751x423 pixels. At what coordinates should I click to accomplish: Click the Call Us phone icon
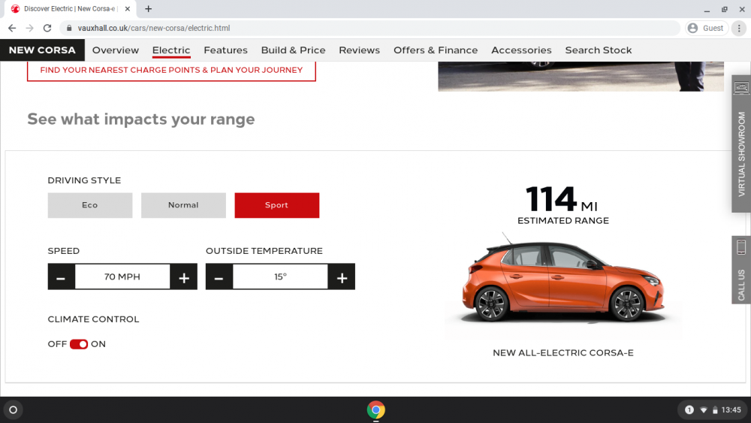click(741, 247)
